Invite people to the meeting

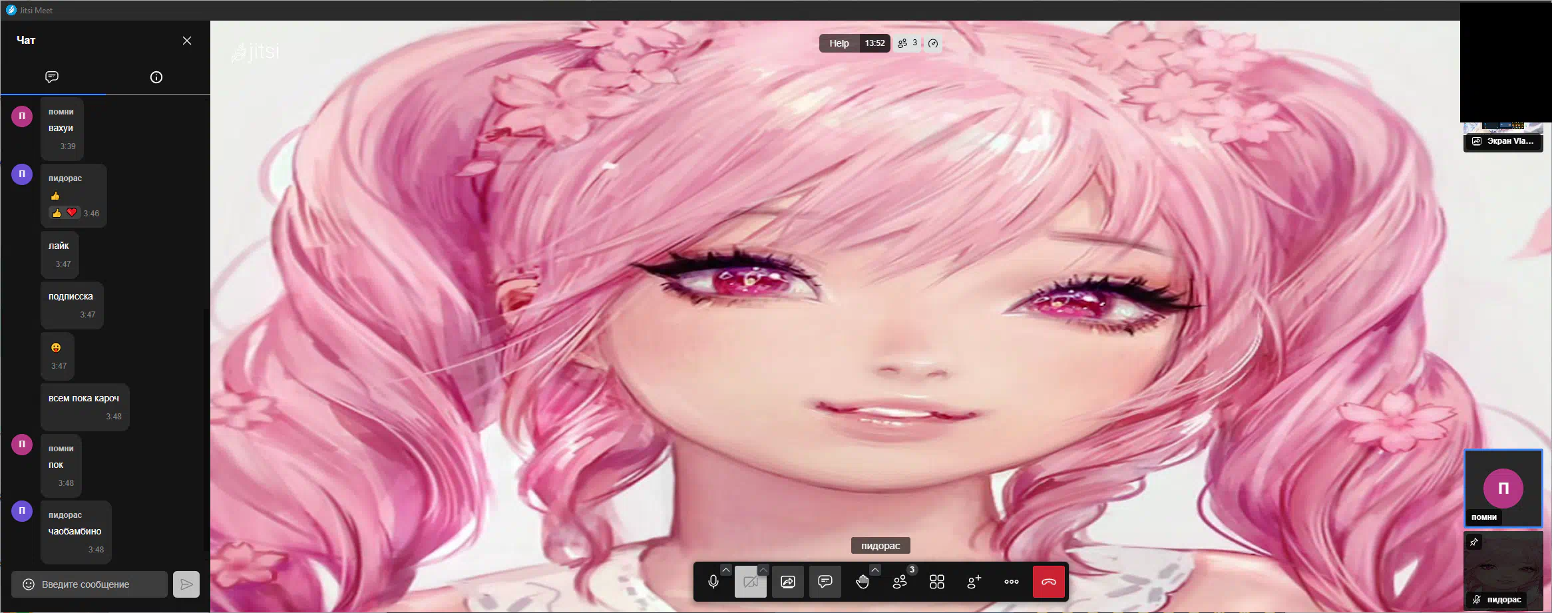click(974, 582)
